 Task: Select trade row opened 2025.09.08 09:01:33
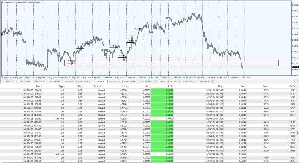coord(148,122)
